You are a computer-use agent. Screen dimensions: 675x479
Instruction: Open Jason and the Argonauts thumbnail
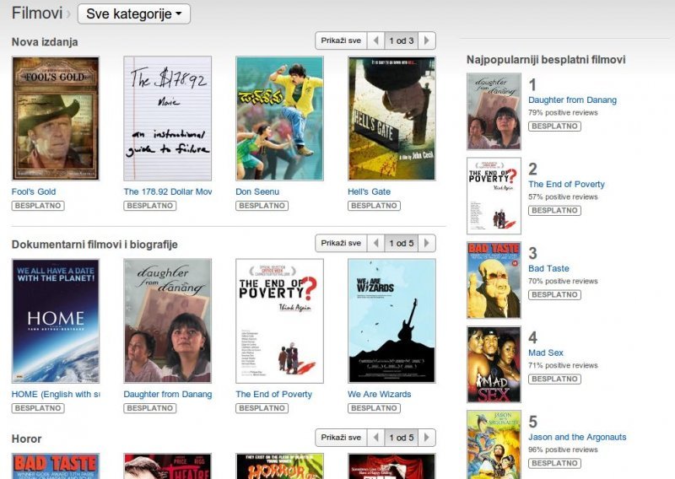pyautogui.click(x=494, y=444)
